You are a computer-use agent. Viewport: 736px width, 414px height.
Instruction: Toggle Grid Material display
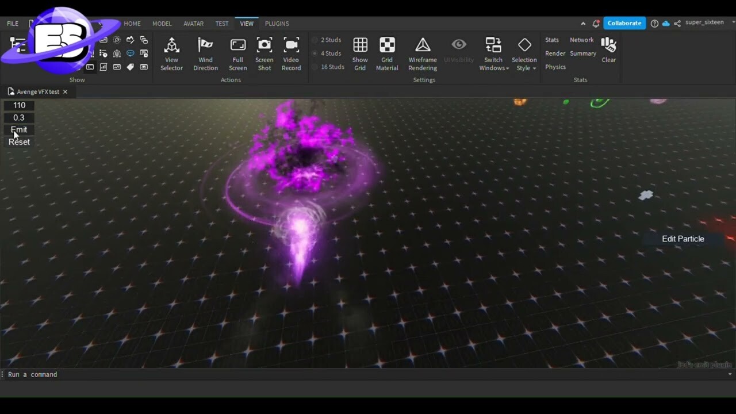point(386,53)
